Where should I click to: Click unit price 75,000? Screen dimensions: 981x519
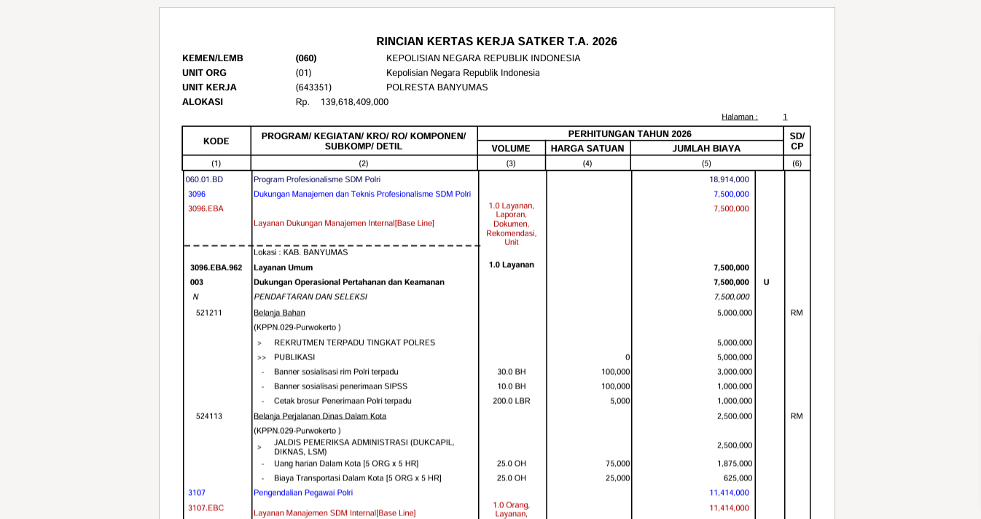[618, 464]
